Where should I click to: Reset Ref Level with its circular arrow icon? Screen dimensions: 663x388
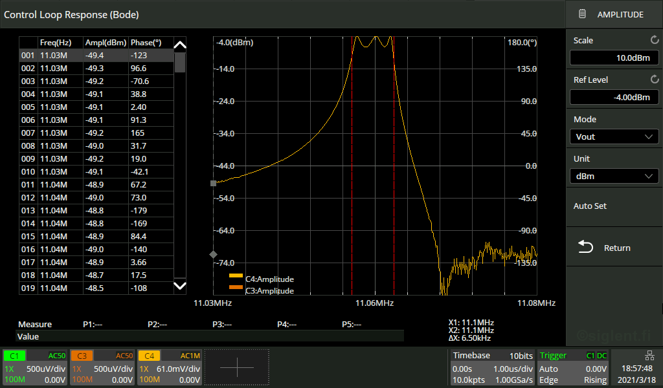click(x=655, y=80)
